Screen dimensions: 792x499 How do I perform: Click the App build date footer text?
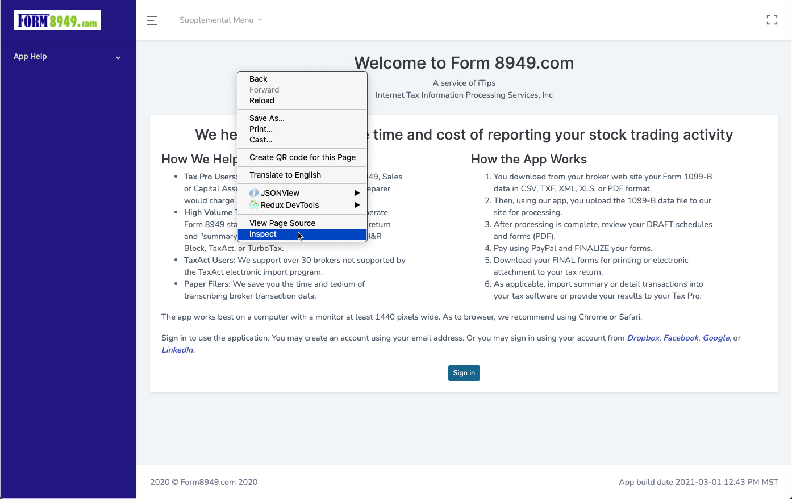click(698, 482)
